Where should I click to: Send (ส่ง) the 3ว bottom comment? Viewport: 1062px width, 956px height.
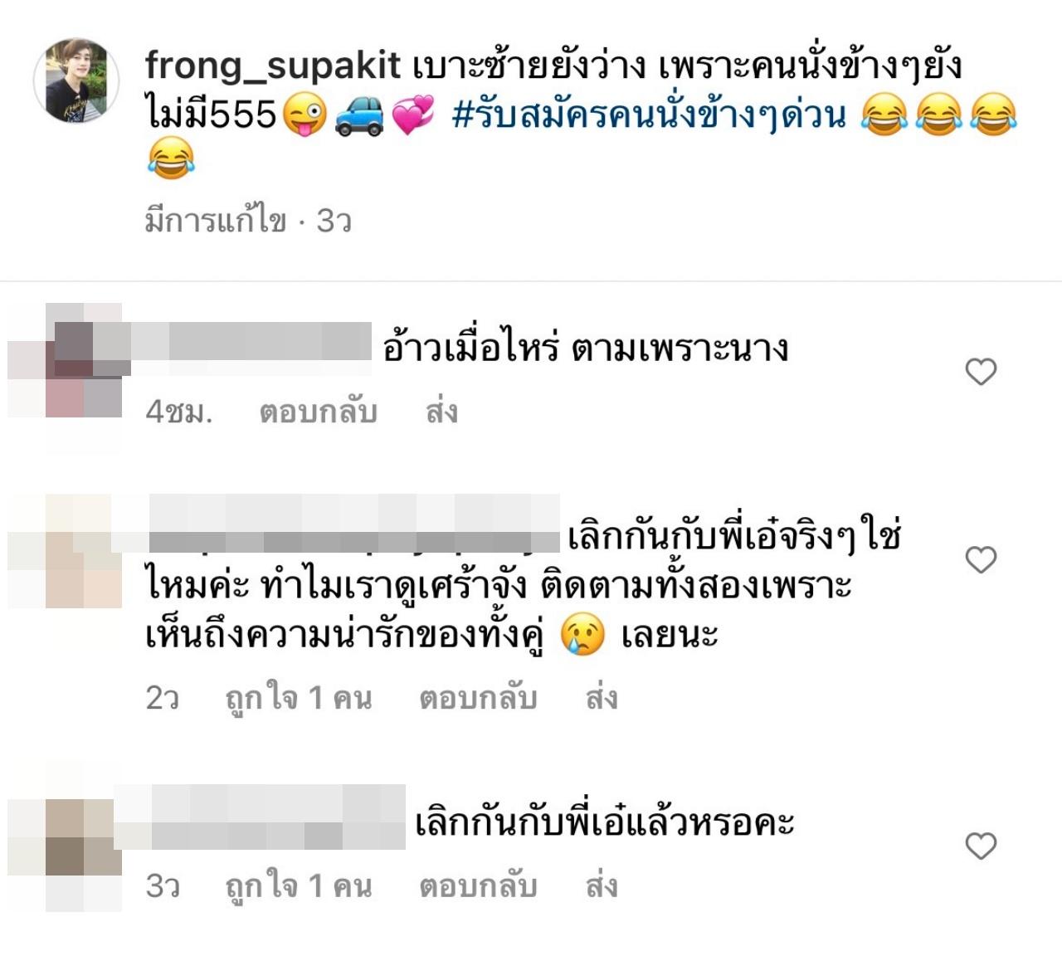[x=602, y=886]
